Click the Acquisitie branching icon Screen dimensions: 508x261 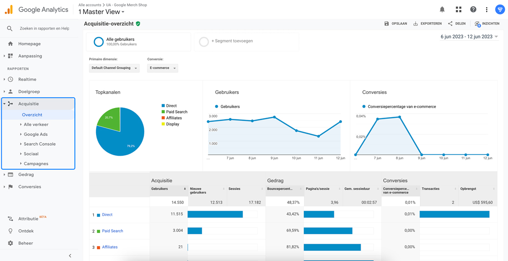(x=10, y=104)
